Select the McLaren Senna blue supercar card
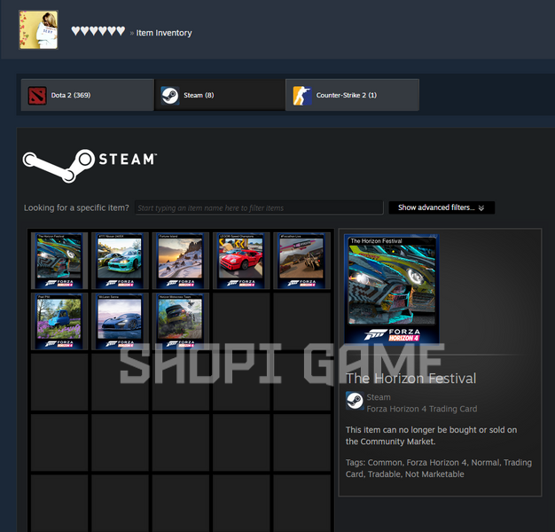555x532 pixels. pos(120,321)
